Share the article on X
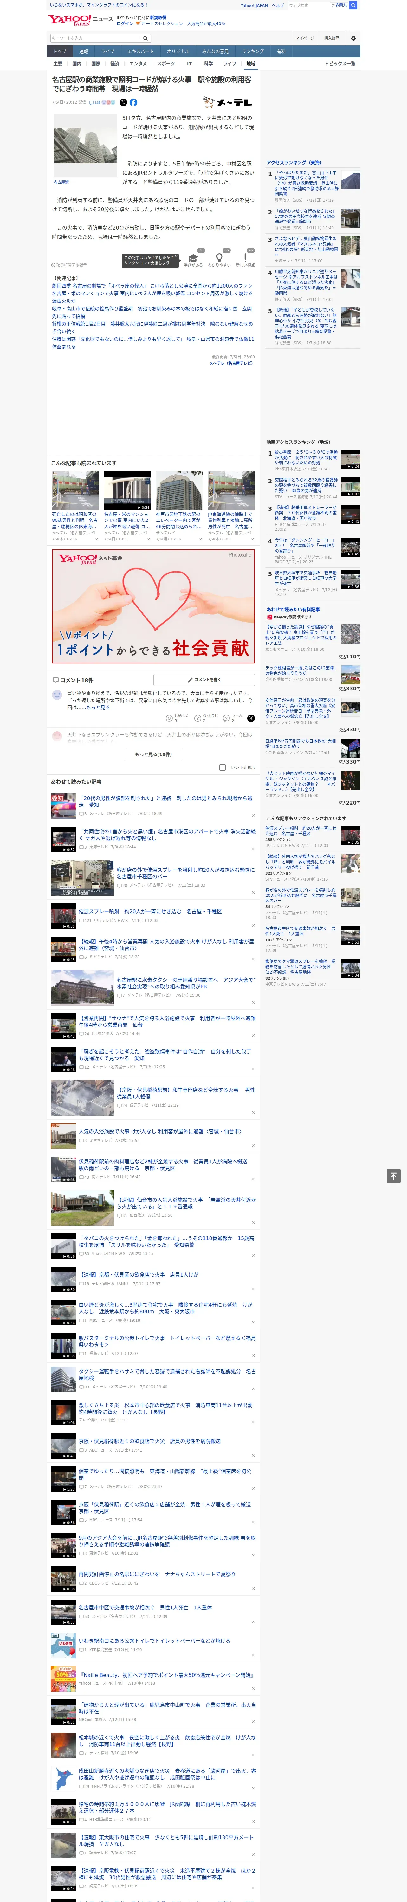This screenshot has width=407, height=1902. pos(123,103)
